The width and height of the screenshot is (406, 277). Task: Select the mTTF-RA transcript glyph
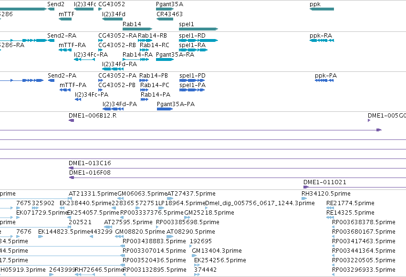tap(65, 50)
